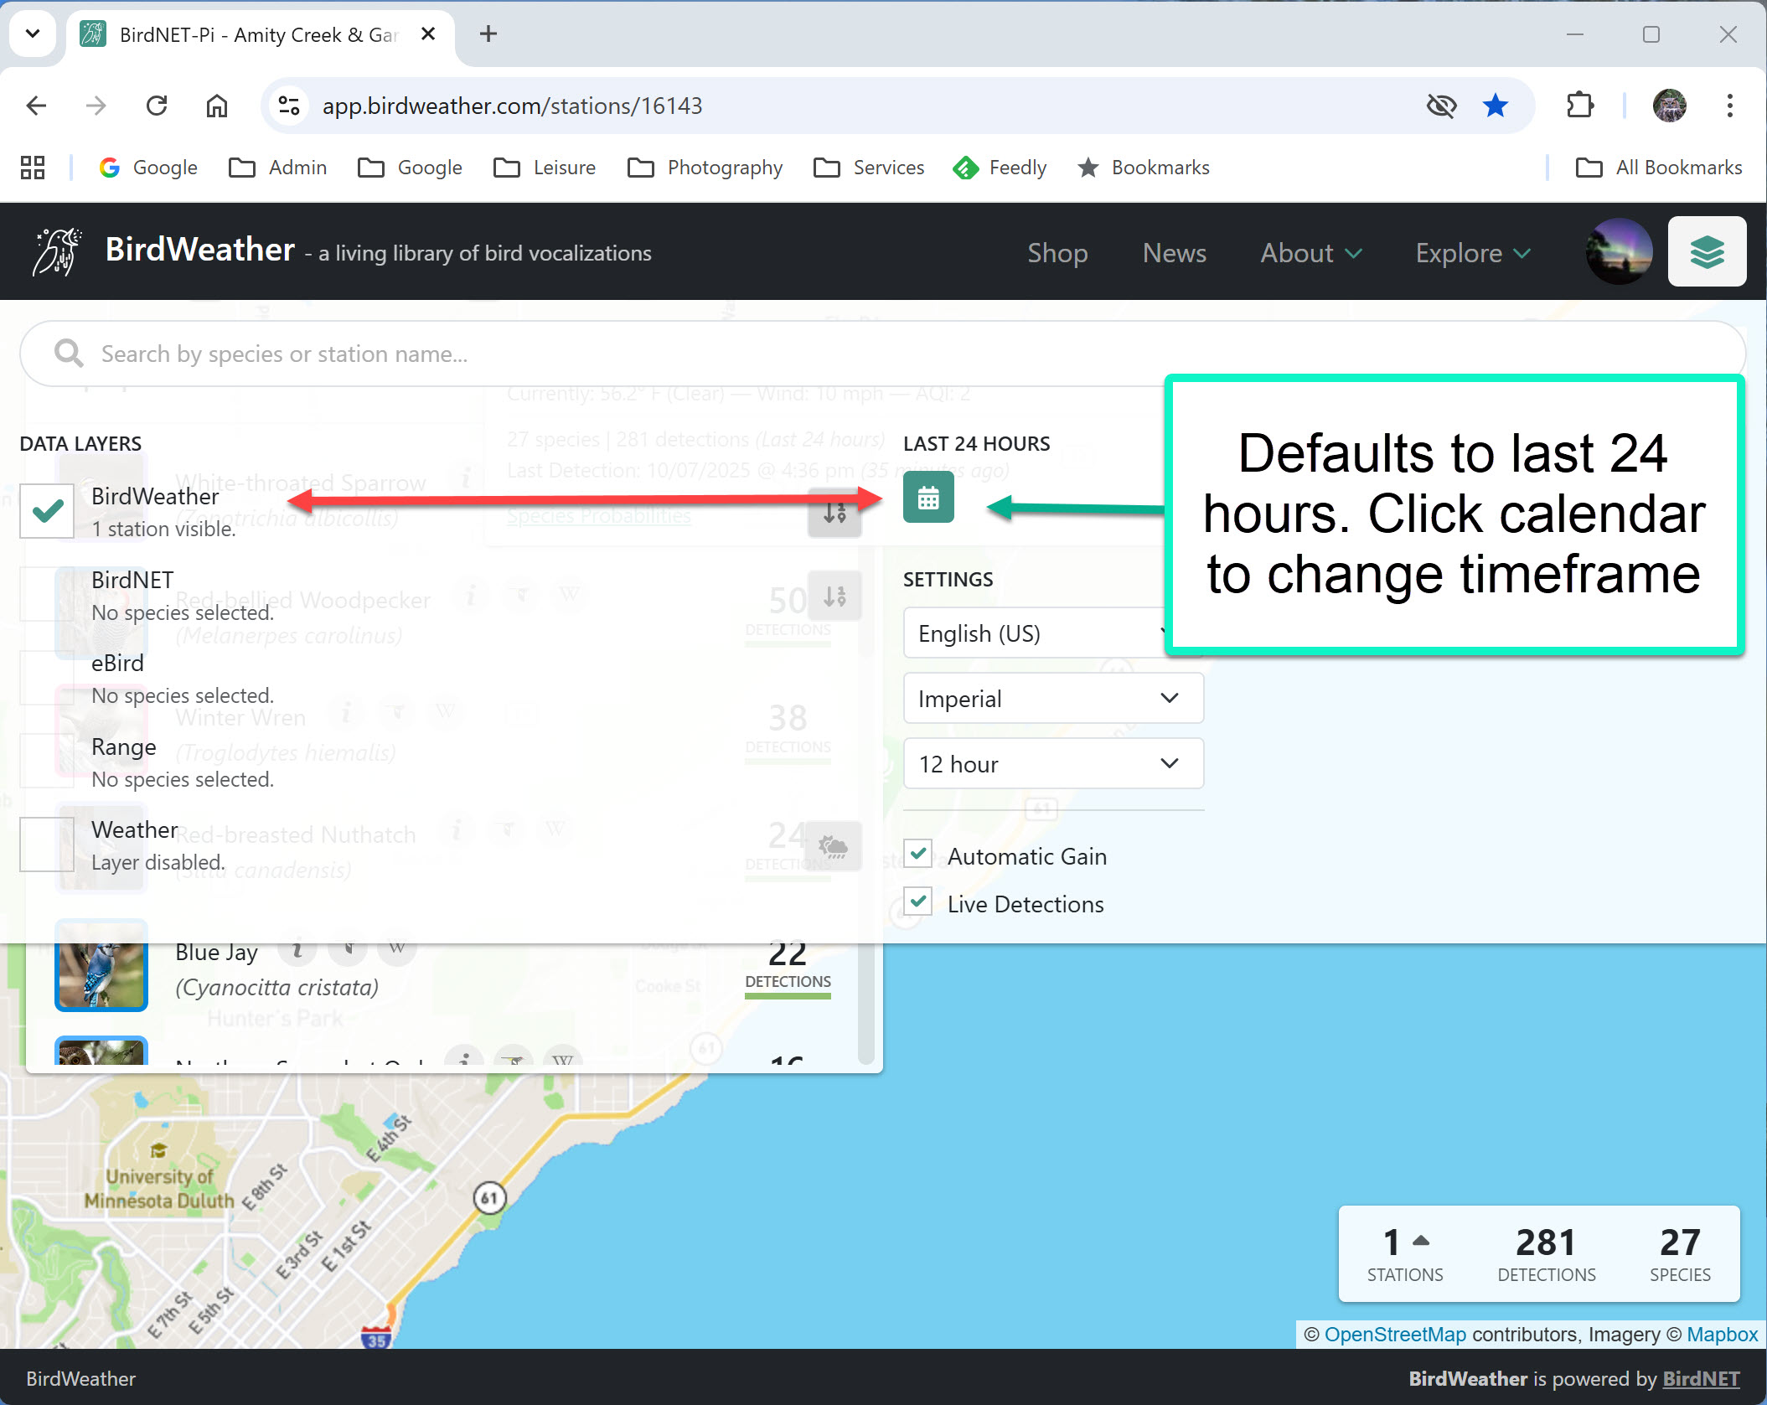
Task: Click the green calendar timeframe icon
Action: (x=927, y=498)
